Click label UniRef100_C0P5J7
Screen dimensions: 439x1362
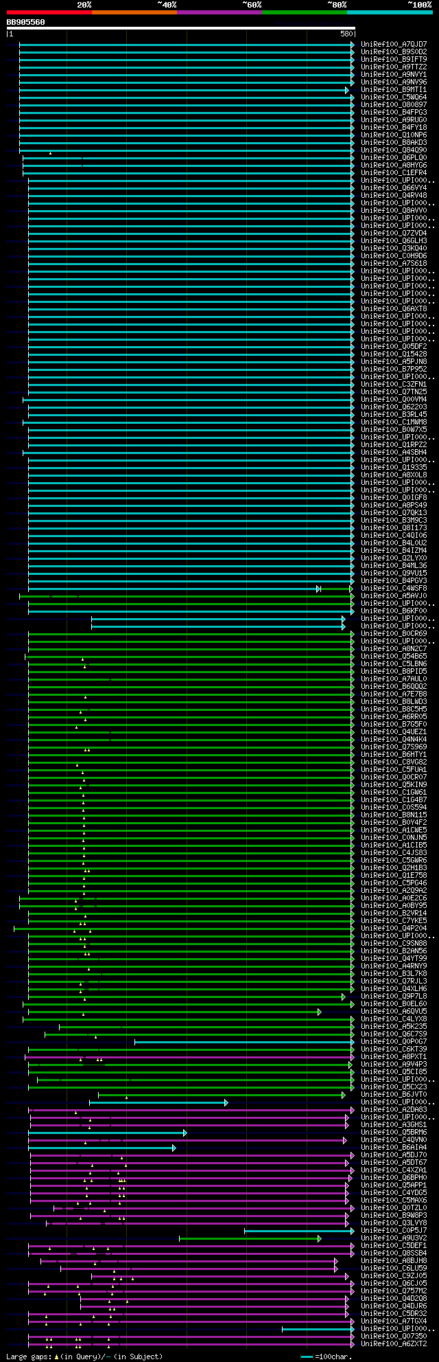[394, 1231]
